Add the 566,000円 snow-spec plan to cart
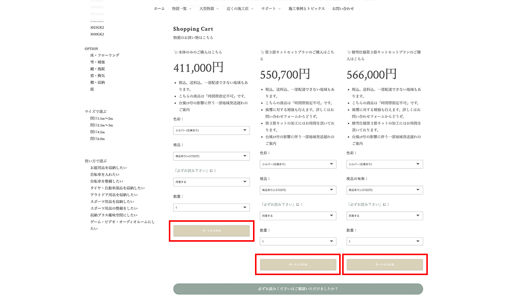The image size is (510, 299). 384,265
